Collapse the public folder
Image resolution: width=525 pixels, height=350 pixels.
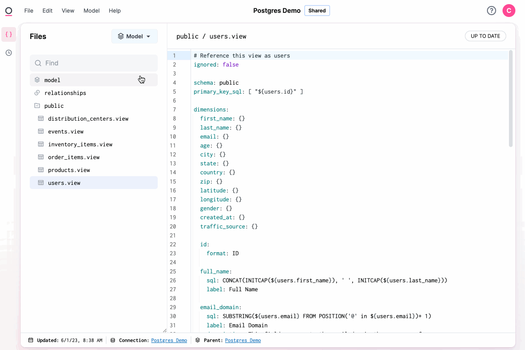pyautogui.click(x=94, y=106)
